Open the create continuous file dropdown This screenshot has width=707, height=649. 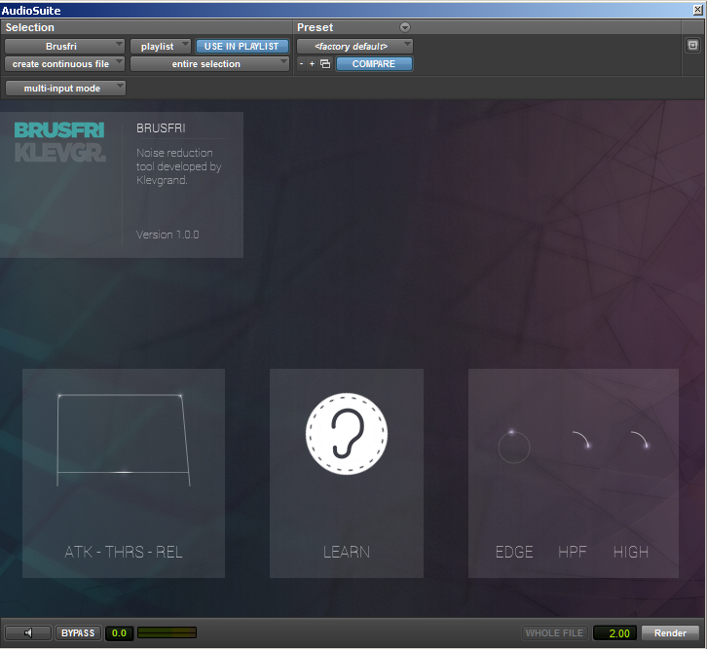point(64,64)
